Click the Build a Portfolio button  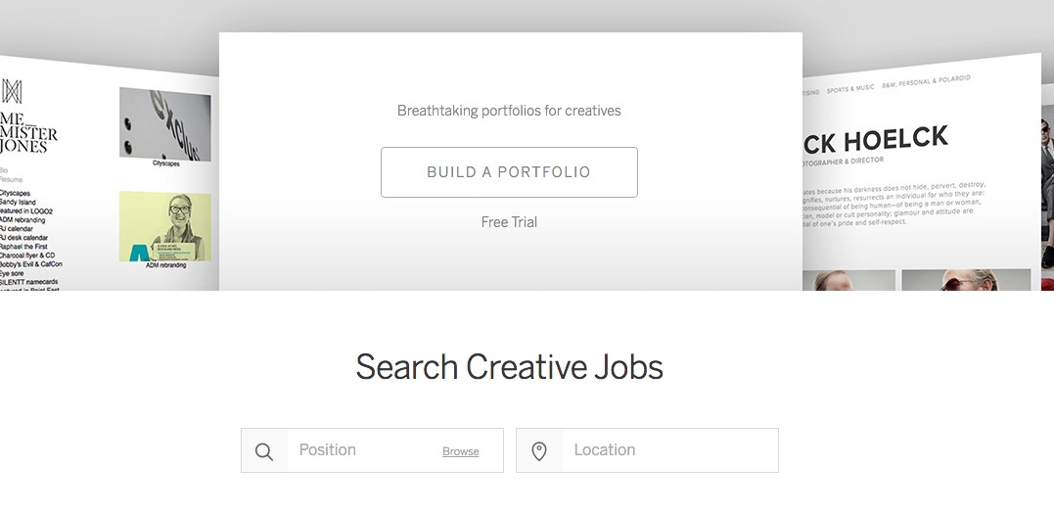509,172
